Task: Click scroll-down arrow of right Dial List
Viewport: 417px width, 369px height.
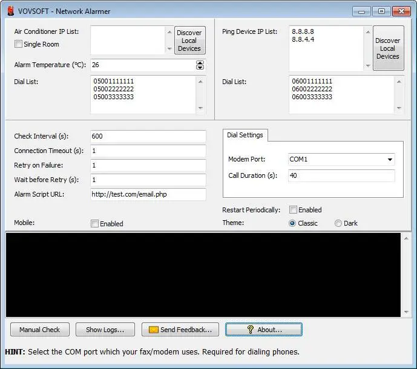Action: (399, 108)
